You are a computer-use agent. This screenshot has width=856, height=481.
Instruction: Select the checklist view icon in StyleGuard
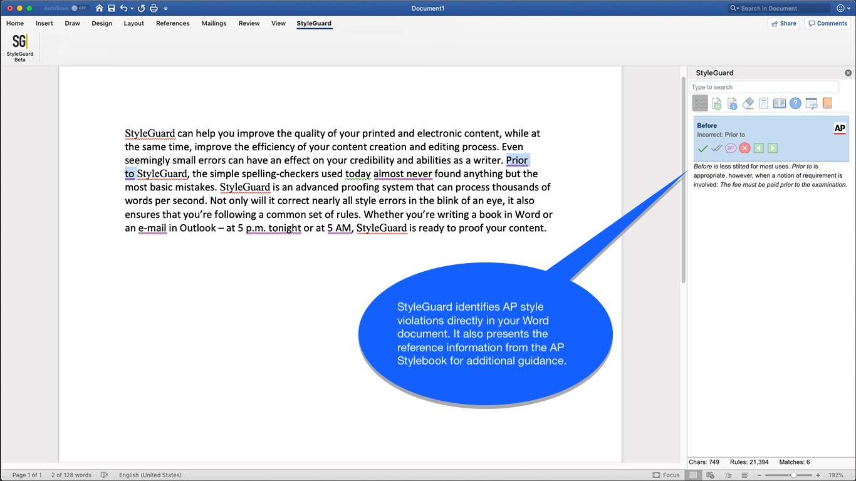coord(700,103)
